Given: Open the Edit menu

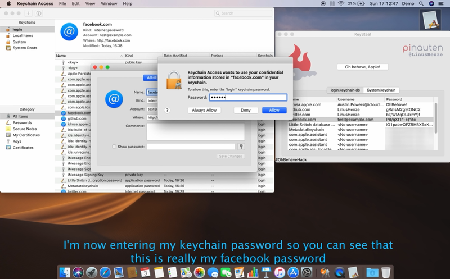Looking at the screenshot, I should click(76, 4).
